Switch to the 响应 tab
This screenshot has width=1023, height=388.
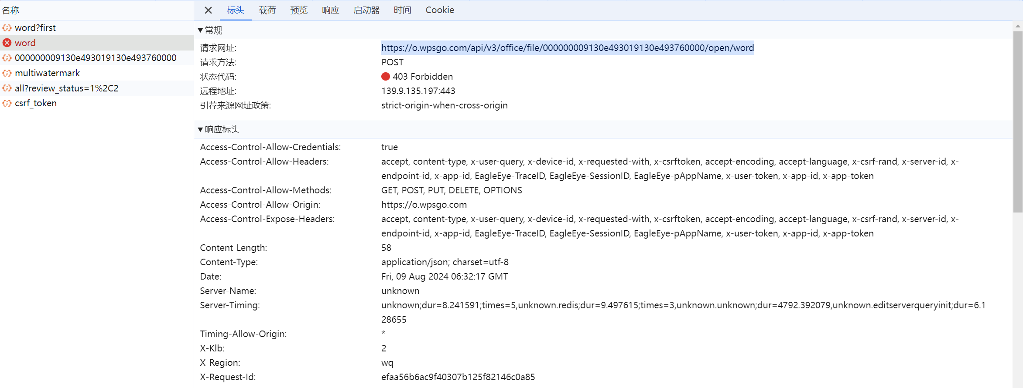coord(331,10)
